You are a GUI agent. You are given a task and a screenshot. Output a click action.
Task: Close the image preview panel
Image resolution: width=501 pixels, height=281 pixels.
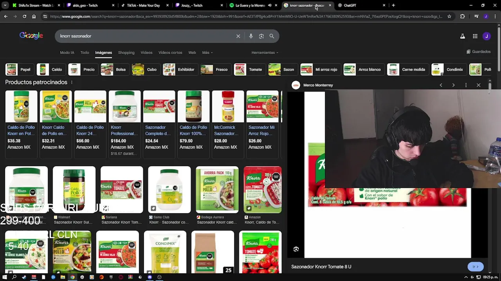478,85
